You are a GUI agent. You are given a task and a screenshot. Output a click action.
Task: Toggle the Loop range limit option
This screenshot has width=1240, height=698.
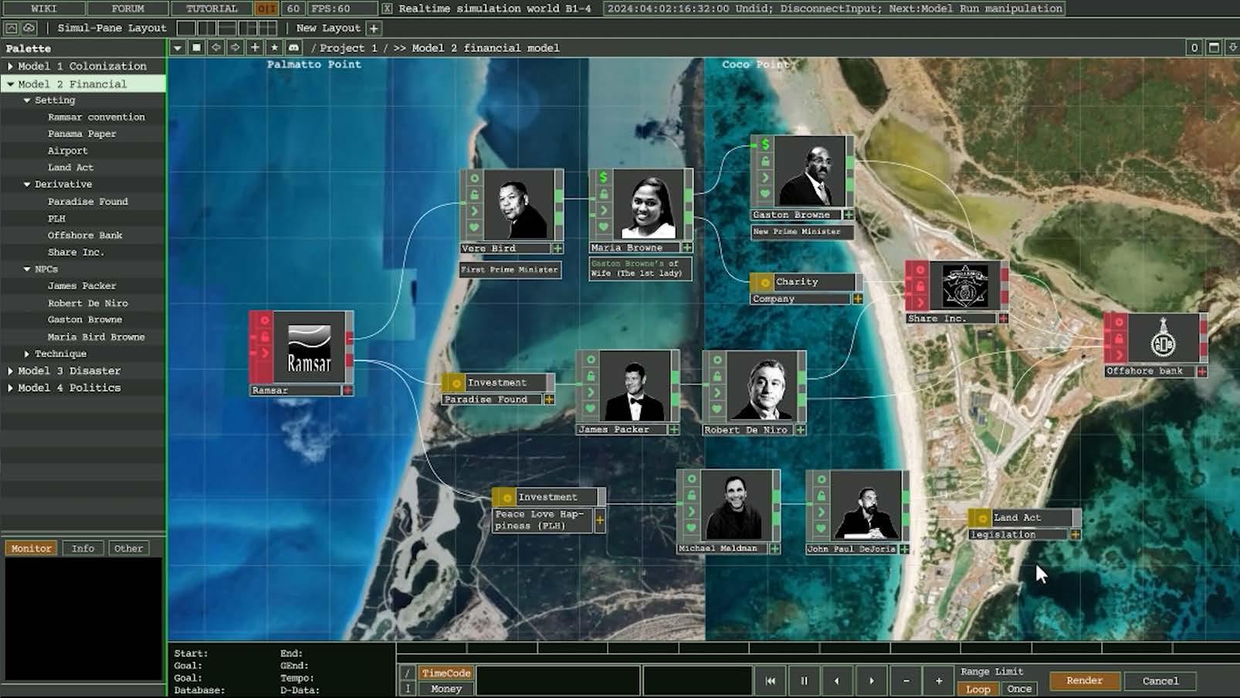tap(977, 689)
